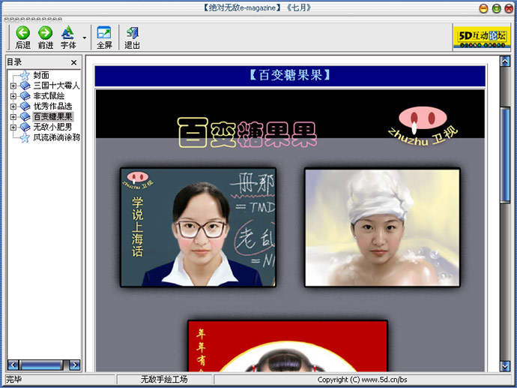The width and height of the screenshot is (517, 388).
Task: Select 三国十大毒人 tree item
Action: click(x=56, y=86)
